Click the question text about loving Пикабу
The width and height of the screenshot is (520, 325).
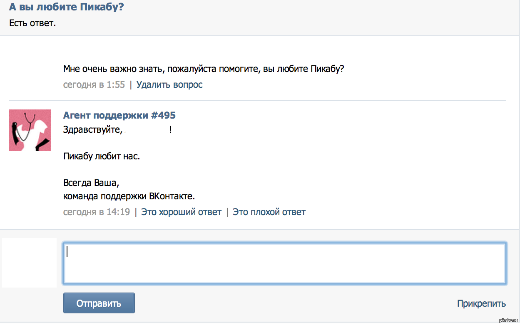pos(204,69)
